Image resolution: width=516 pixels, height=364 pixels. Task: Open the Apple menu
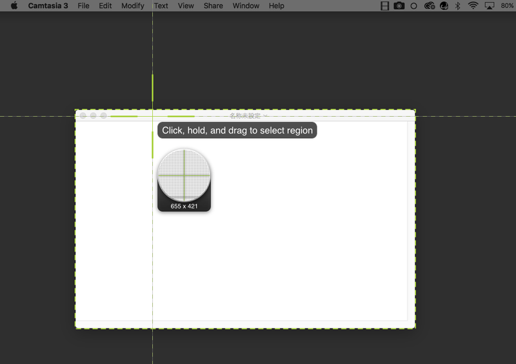14,6
